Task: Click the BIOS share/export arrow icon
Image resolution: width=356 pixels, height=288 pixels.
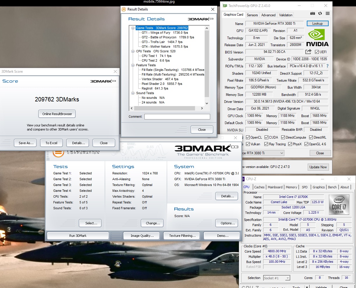Action: 308,52
